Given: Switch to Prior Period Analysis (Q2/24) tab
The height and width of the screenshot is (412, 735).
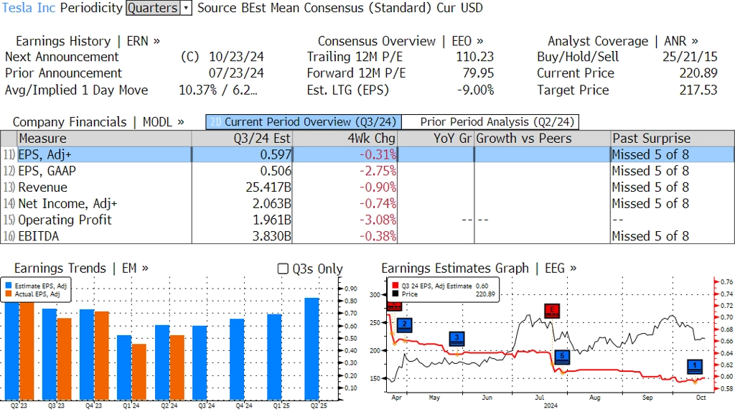Looking at the screenshot, I should (490, 122).
